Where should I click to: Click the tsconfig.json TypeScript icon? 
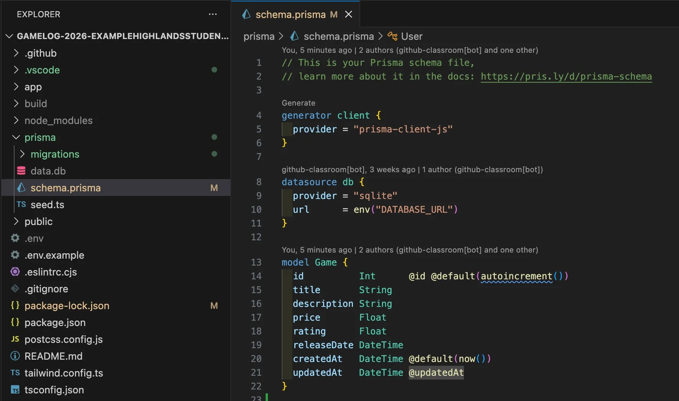[15, 390]
